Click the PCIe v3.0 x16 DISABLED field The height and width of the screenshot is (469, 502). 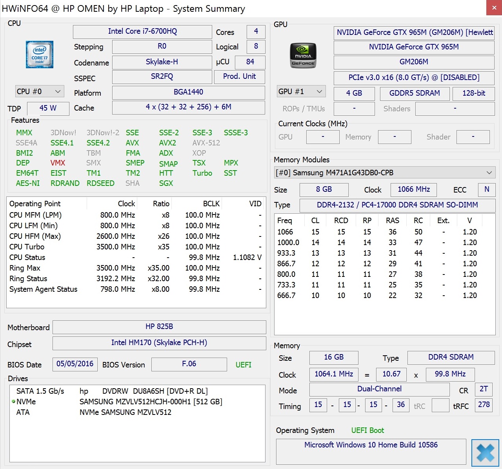click(x=414, y=78)
